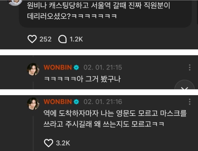Image resolution: width=198 pixels, height=151 pixels.
Task: Open more options on the 21:15 reply
Action: 190,67
